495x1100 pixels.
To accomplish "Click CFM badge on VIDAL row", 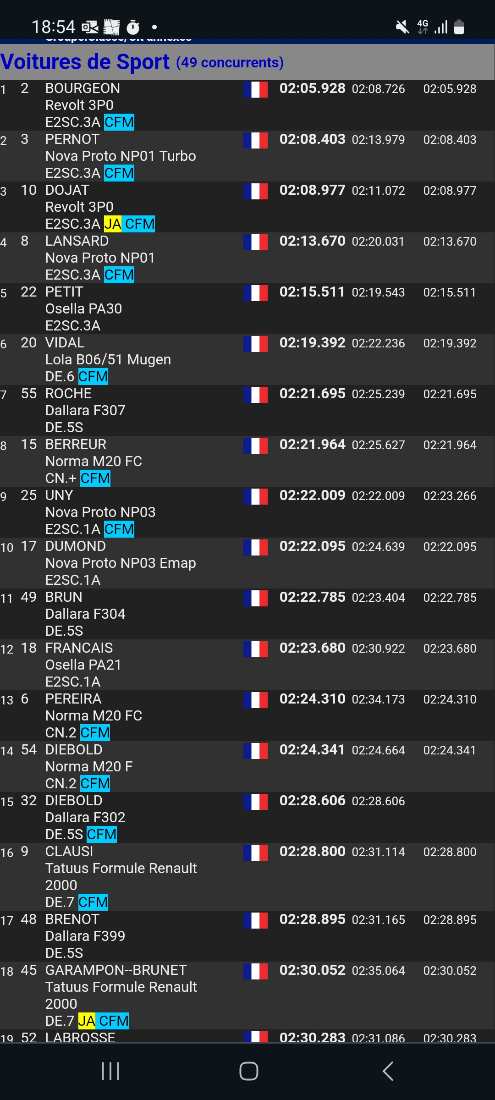I will tap(93, 377).
